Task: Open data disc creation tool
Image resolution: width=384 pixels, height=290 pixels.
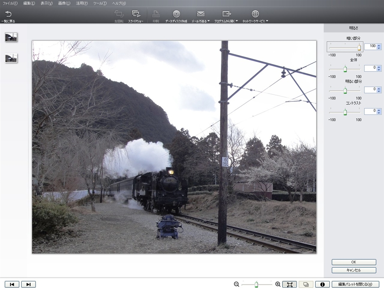Action: click(176, 14)
